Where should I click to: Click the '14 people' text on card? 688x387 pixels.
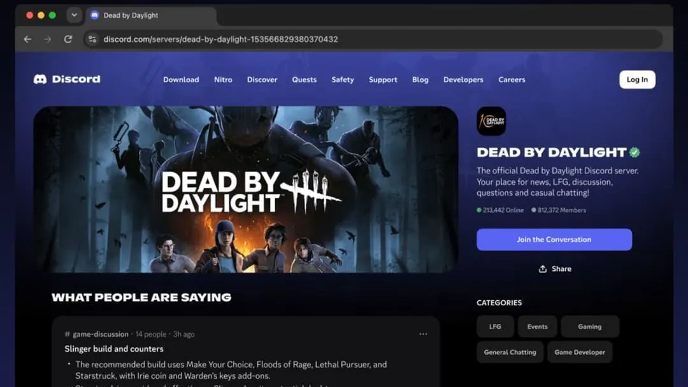point(150,334)
